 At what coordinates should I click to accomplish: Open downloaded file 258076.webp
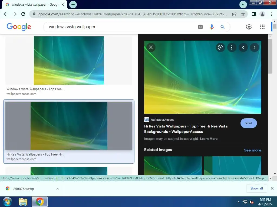click(x=24, y=189)
